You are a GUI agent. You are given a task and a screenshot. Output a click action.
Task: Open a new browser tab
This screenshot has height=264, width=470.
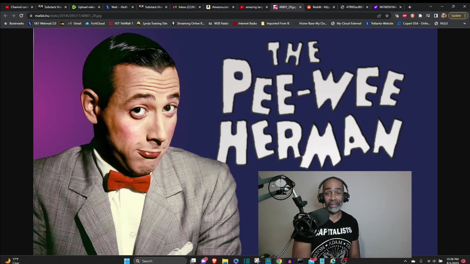[409, 7]
